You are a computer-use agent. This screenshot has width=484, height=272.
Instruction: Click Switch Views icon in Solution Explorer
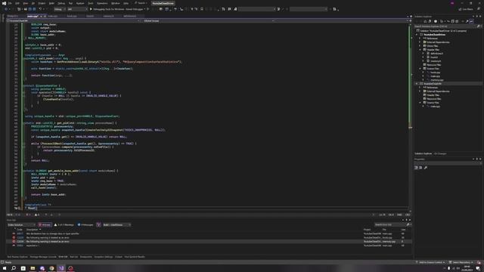pos(430,21)
